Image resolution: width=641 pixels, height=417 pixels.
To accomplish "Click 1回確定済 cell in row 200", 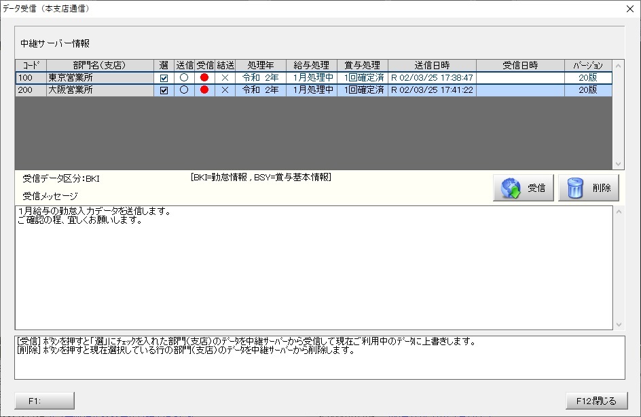I will (363, 90).
